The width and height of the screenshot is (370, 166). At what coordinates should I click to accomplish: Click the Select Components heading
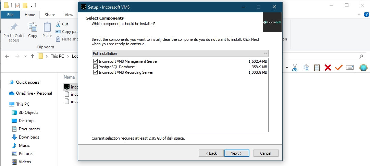(105, 18)
